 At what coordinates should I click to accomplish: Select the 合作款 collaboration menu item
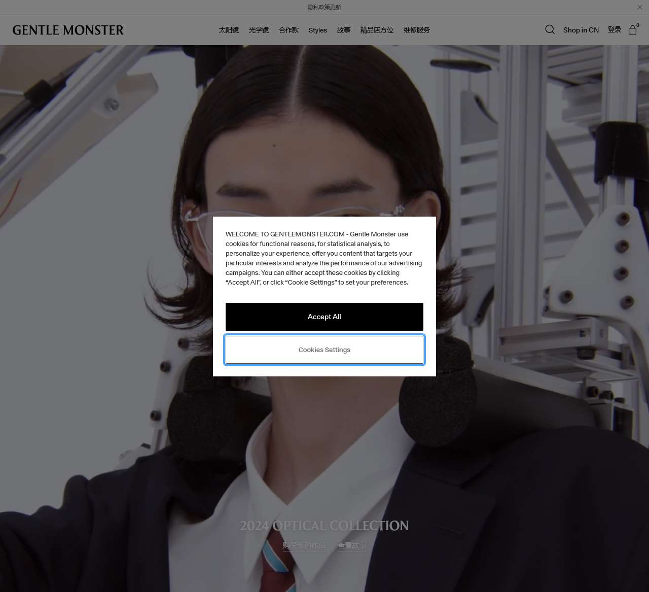point(288,30)
